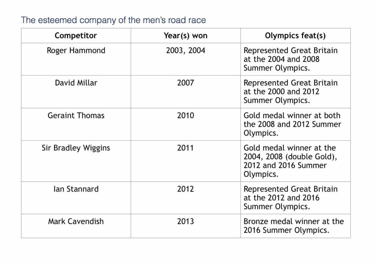
Task: Click the '2007' year cell
Action: (185, 83)
